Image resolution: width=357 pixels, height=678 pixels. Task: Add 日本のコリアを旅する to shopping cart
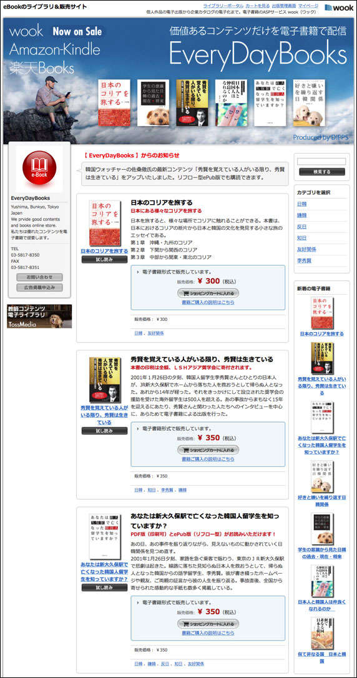(208, 293)
